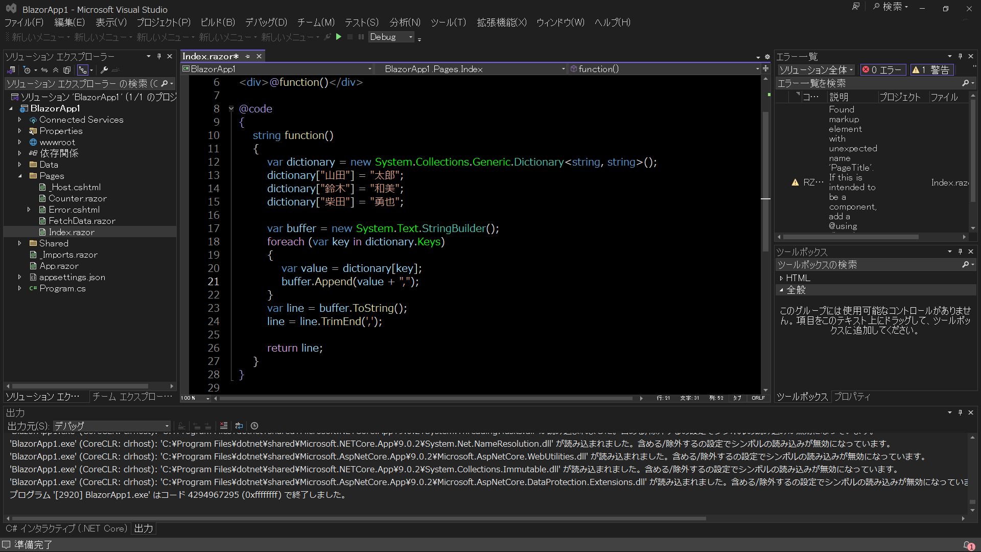The width and height of the screenshot is (981, 552).
Task: Open the ソリューション全体 scope dropdown
Action: tap(816, 70)
